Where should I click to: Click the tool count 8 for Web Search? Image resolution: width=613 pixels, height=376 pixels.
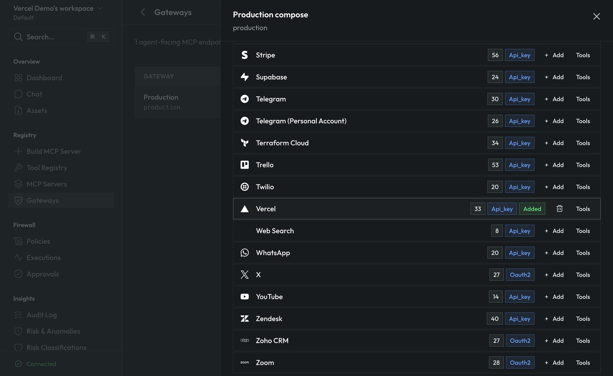tap(497, 231)
